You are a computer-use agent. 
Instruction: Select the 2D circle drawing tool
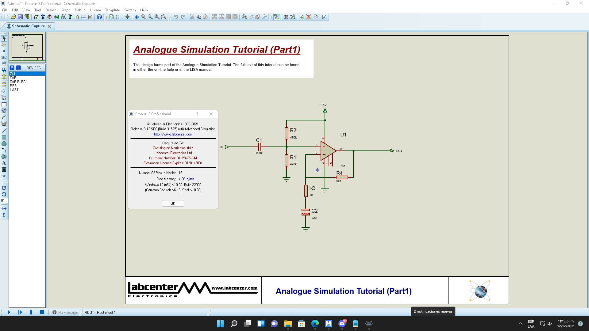point(4,144)
